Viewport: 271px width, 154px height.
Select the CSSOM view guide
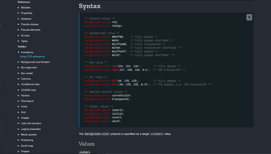[x=28, y=90]
